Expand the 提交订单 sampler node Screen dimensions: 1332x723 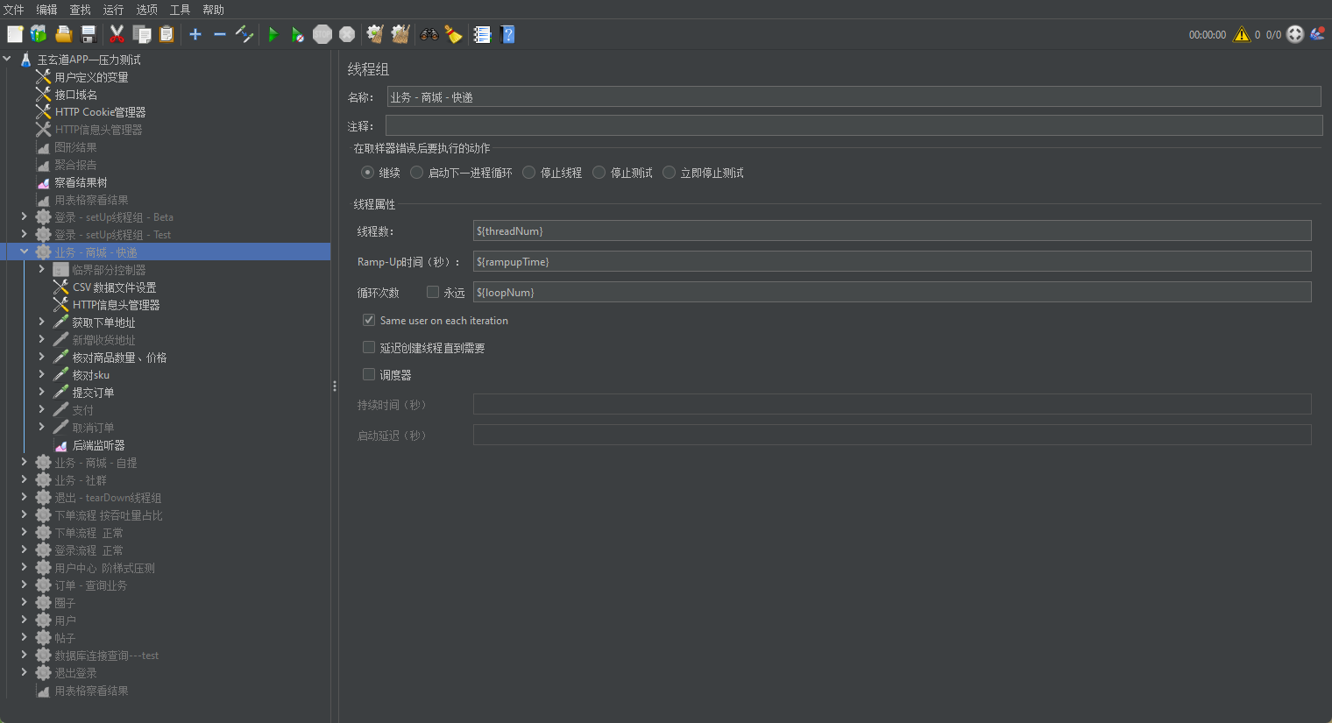pyautogui.click(x=41, y=393)
